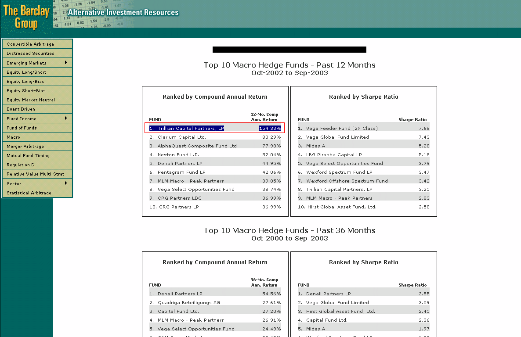
Task: Click Quadriga Beteiligungs AG row
Action: [x=215, y=302]
